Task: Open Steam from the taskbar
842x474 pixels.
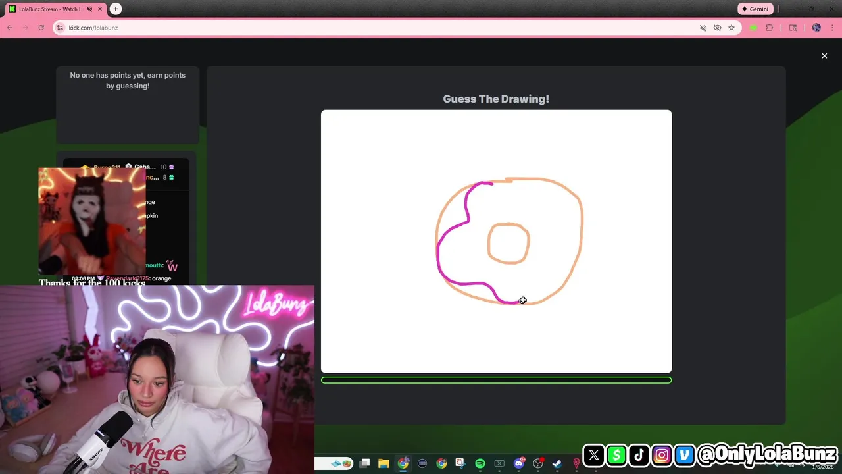Action: coord(557,463)
